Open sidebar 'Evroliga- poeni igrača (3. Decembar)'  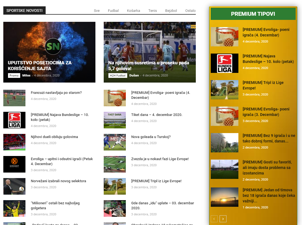tap(266, 112)
